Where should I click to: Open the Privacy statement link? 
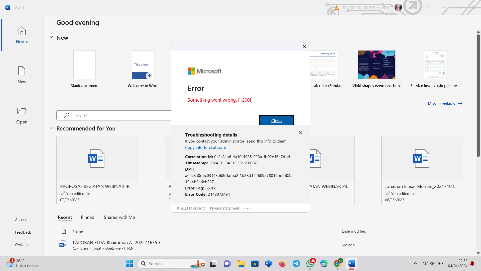point(224,208)
